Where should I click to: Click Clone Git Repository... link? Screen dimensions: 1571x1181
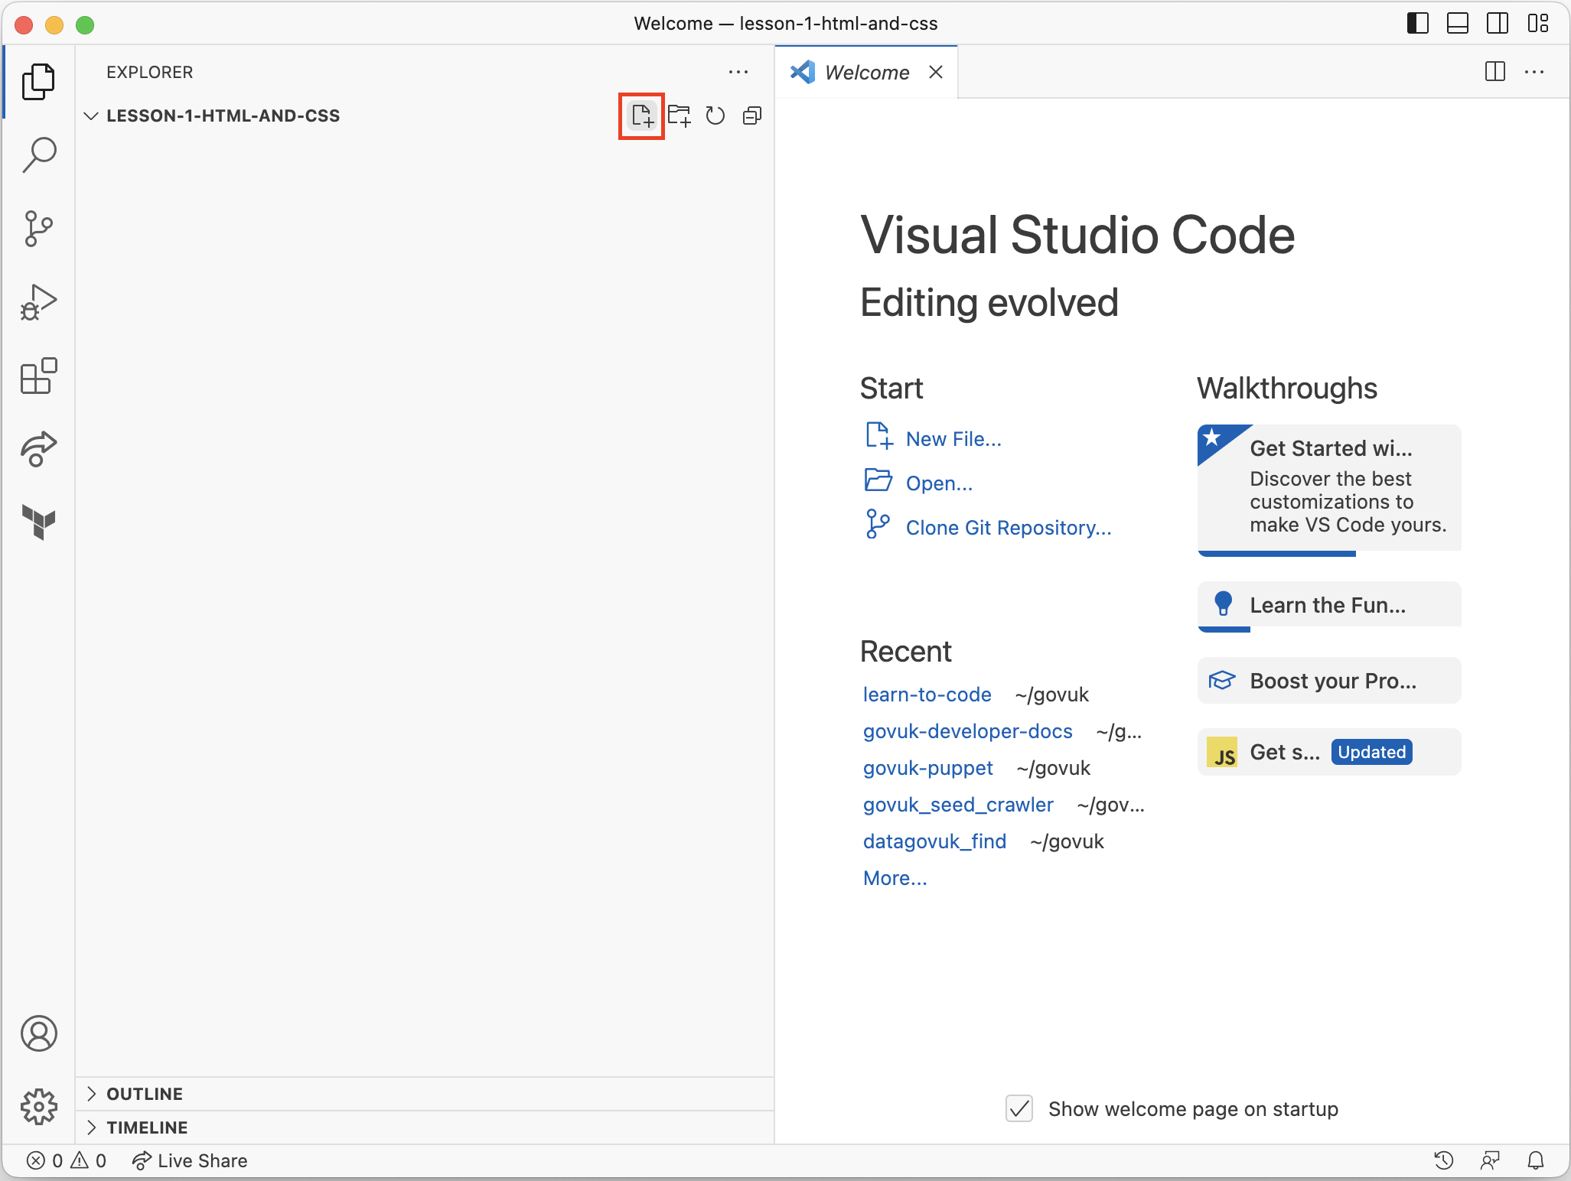pos(1008,528)
